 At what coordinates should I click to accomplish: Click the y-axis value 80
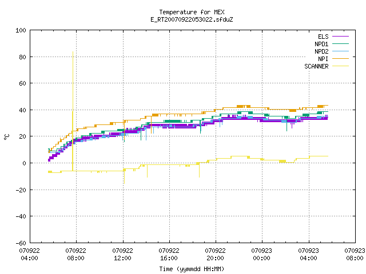[x=23, y=57]
